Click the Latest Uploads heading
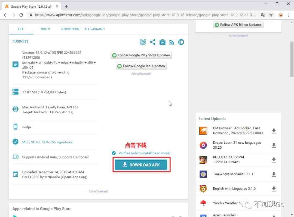Screen dimensions: 294x217 (x=212, y=119)
